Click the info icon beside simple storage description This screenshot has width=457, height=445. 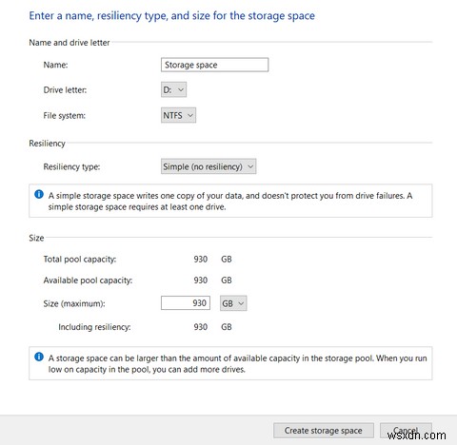39,194
